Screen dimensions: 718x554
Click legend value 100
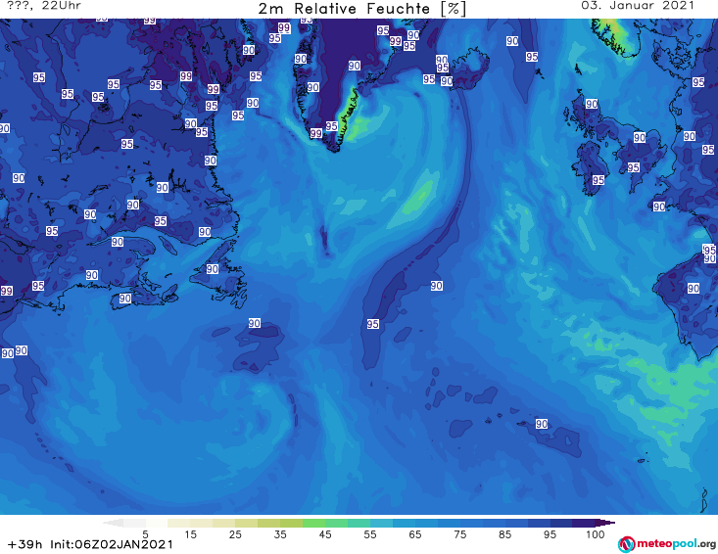[596, 533]
